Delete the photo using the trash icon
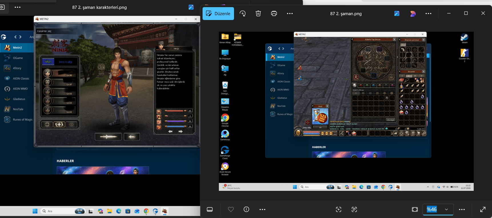The width and height of the screenshot is (492, 218). (x=258, y=13)
